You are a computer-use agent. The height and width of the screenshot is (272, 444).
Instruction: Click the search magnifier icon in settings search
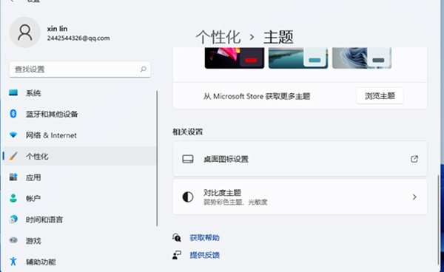[144, 69]
